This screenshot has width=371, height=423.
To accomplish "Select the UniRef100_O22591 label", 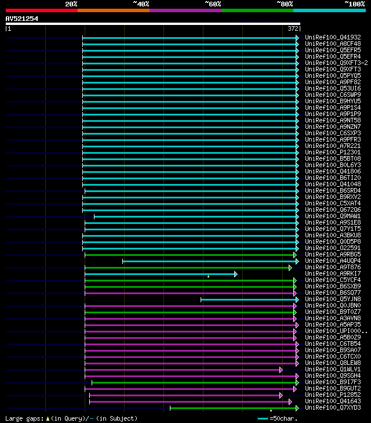I will tap(333, 248).
